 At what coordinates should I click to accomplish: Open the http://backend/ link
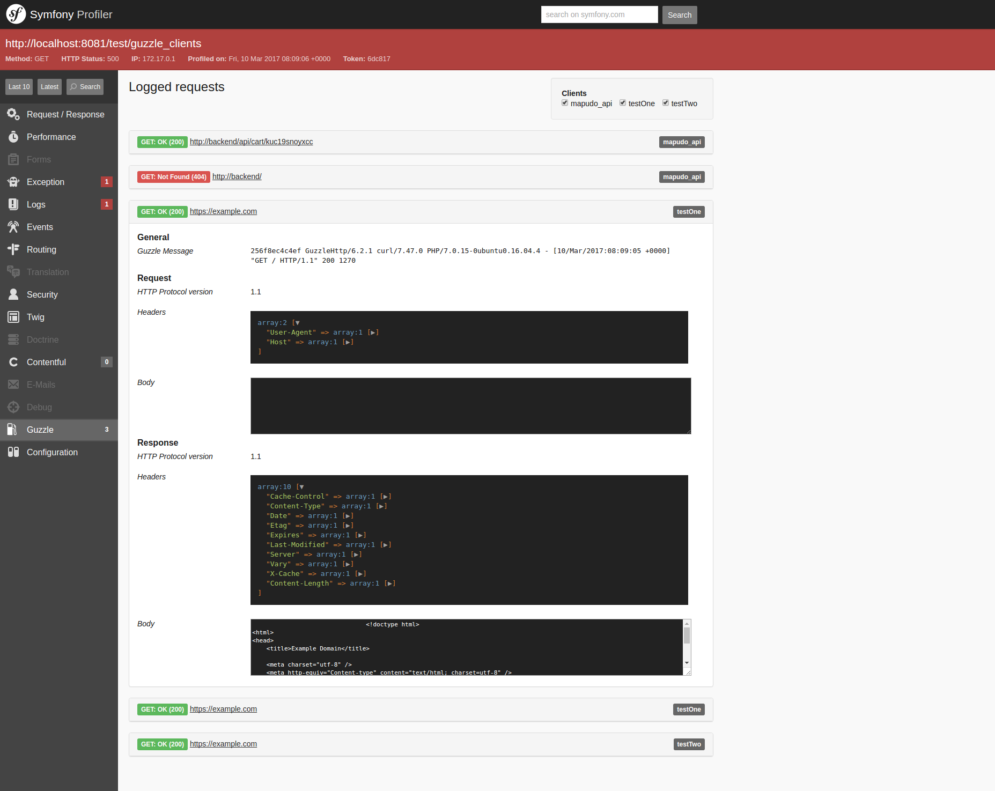coord(237,176)
